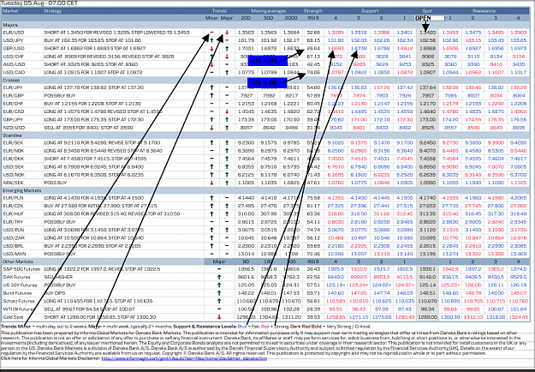This screenshot has width=535, height=372.
Task: Click the EUR/CAD major trend down arrow
Action: pos(227,111)
